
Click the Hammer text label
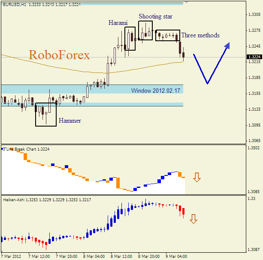click(70, 121)
